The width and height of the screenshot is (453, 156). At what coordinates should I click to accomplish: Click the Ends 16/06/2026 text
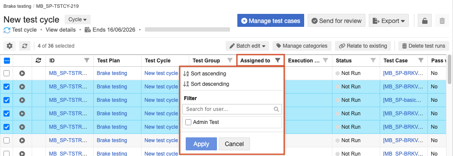pyautogui.click(x=114, y=30)
